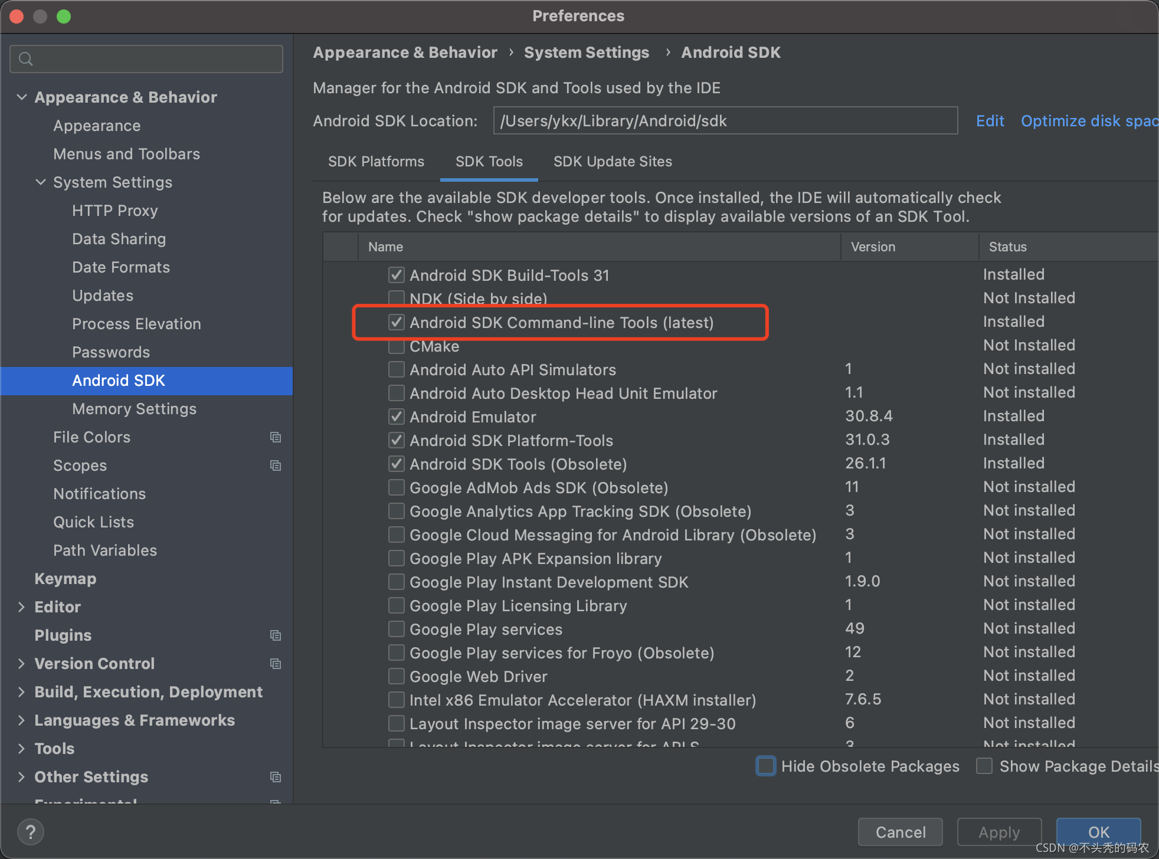
Task: Switch to the SDK Platforms tab
Action: click(376, 162)
